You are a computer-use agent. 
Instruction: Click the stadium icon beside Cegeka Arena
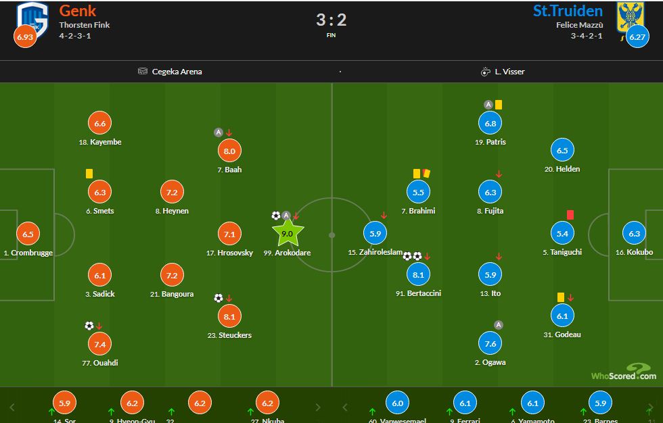tap(143, 71)
